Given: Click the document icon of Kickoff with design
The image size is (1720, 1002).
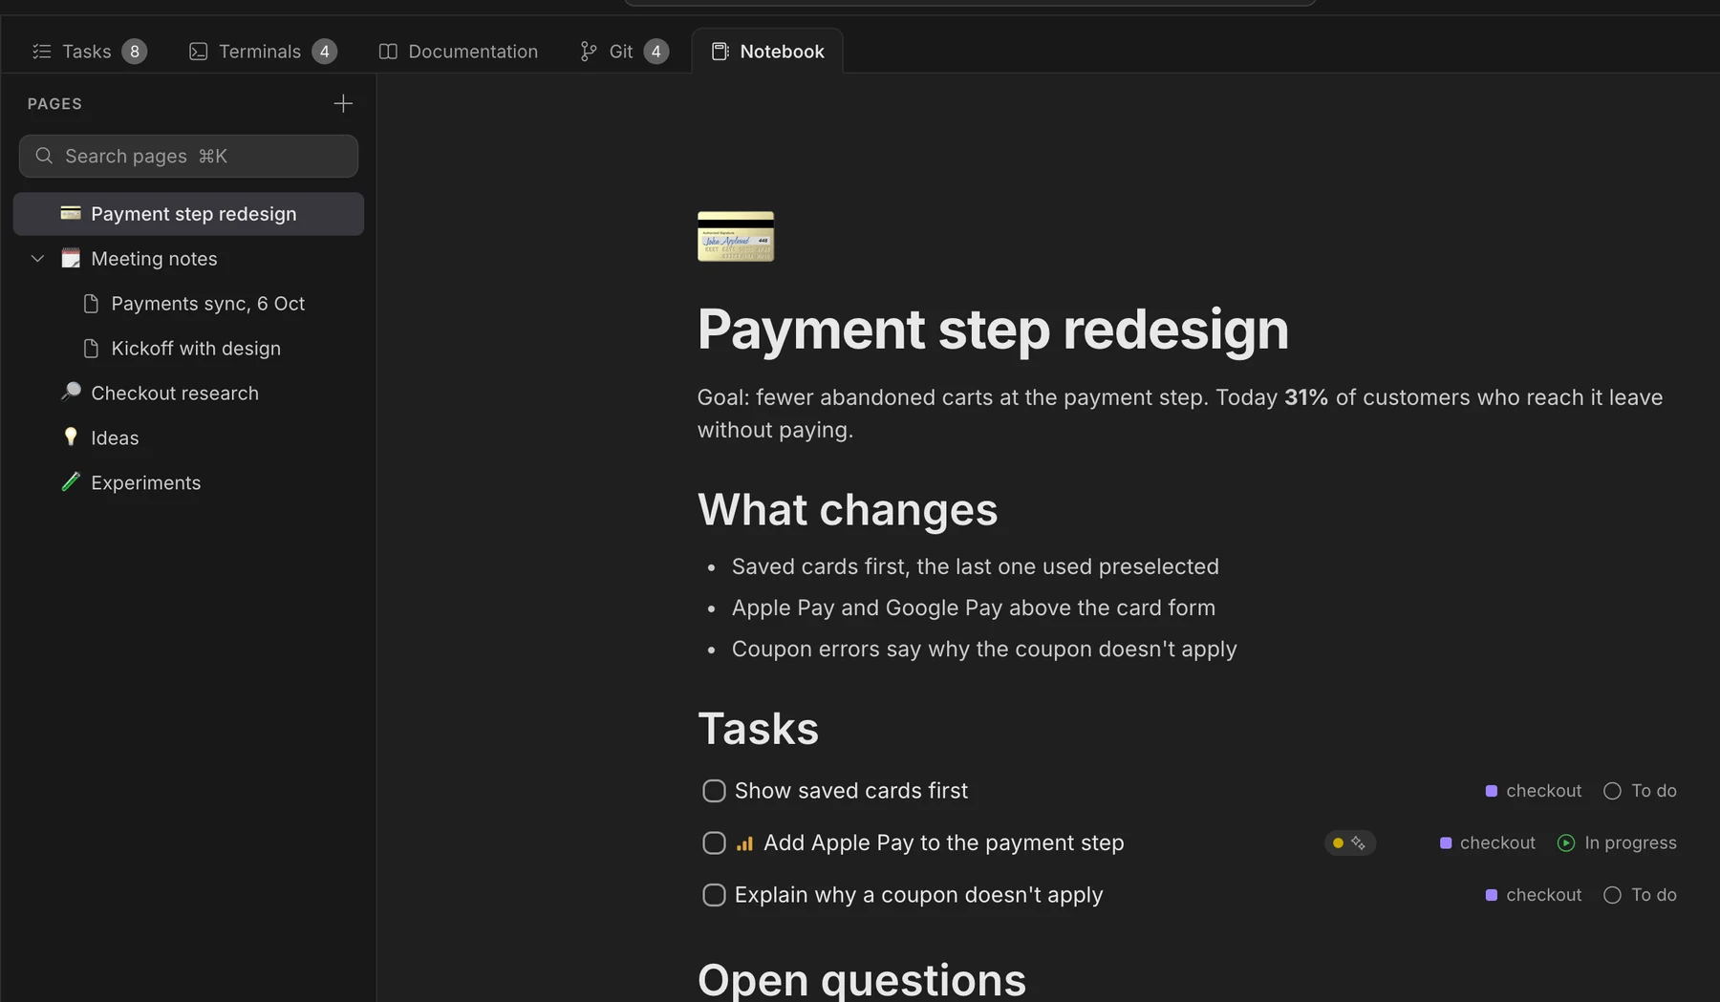Looking at the screenshot, I should [x=91, y=349].
